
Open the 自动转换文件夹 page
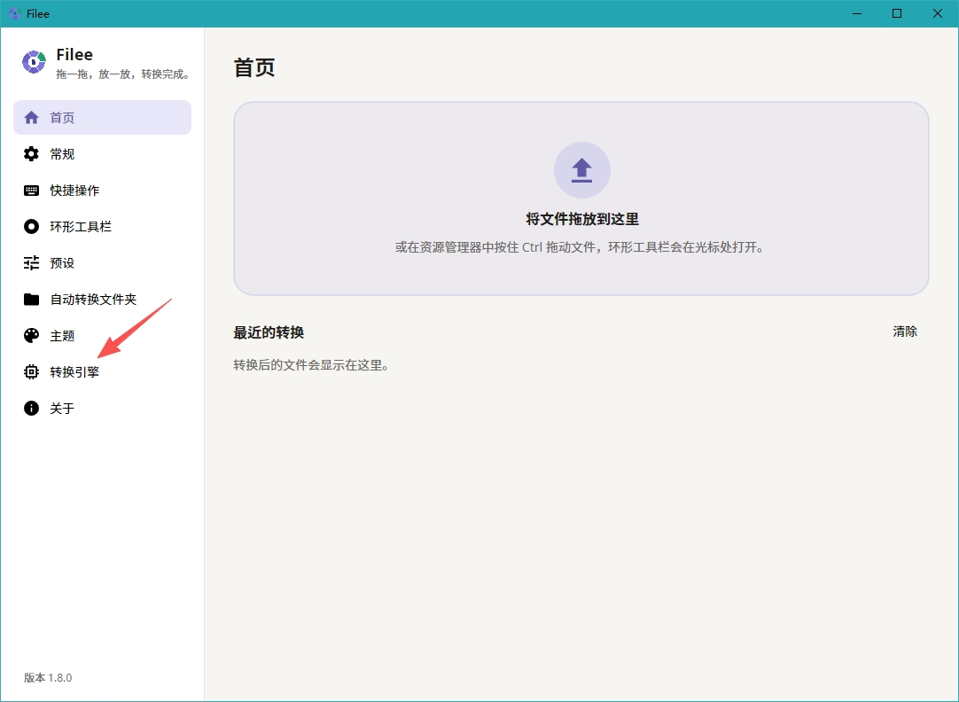[102, 299]
